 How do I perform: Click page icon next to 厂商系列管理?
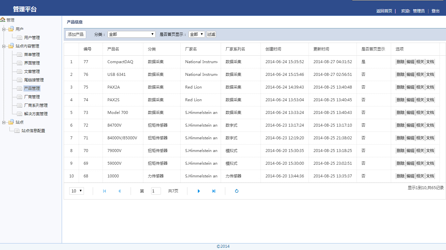coord(20,105)
